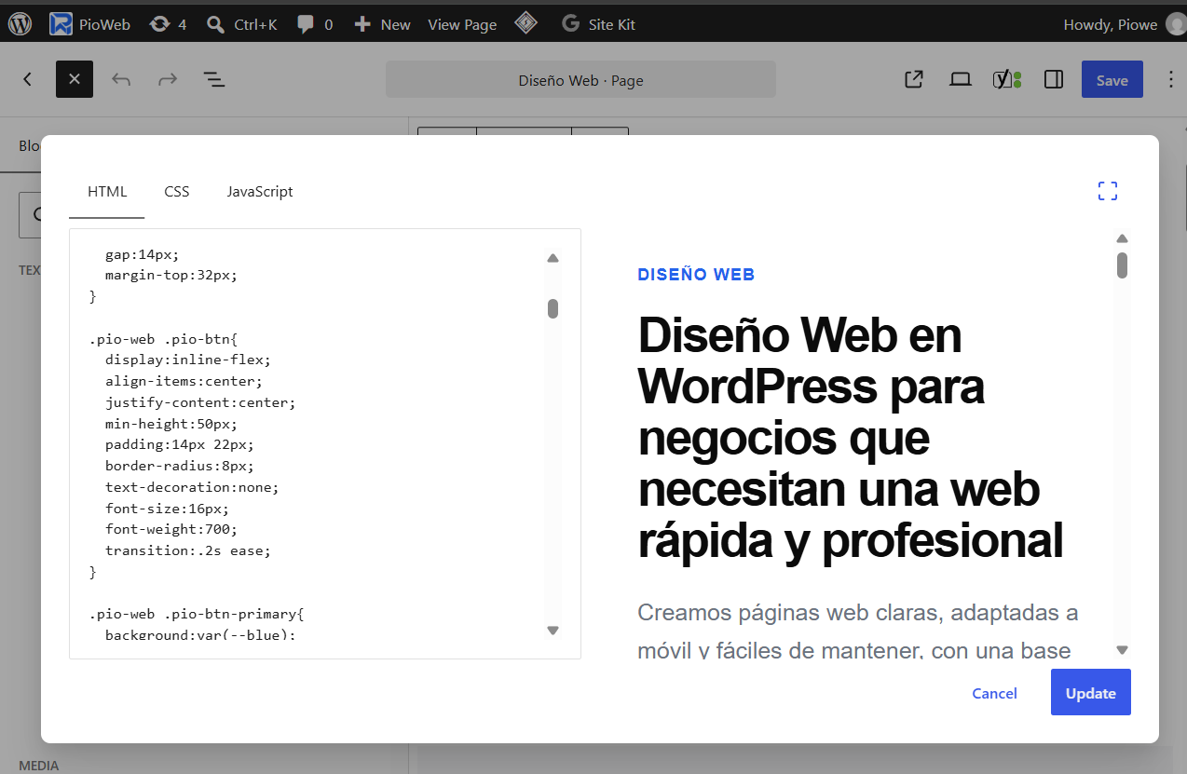View the page in a new tab

pyautogui.click(x=914, y=80)
